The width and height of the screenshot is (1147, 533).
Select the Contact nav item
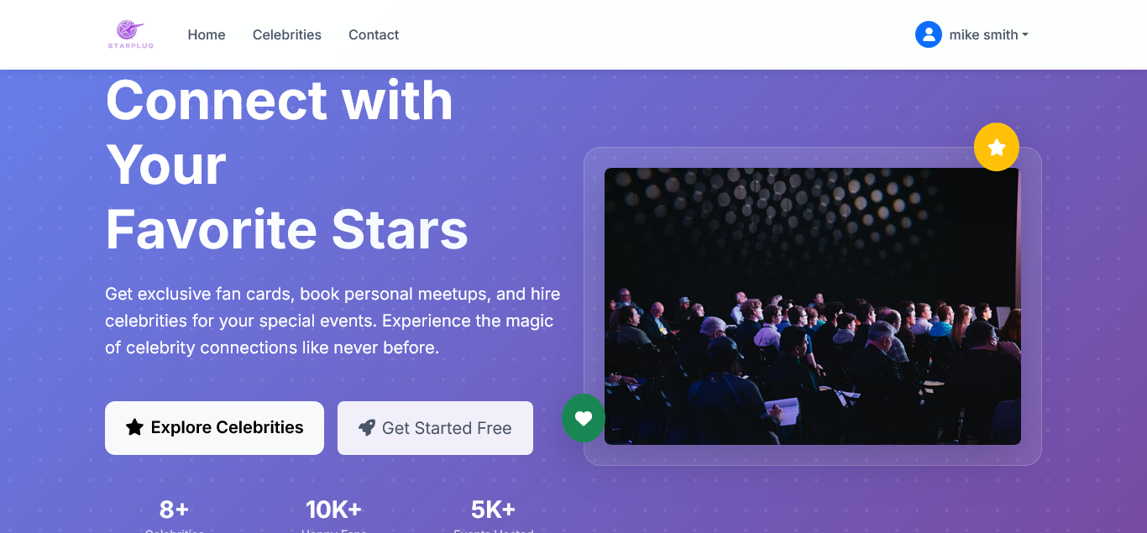(x=374, y=34)
